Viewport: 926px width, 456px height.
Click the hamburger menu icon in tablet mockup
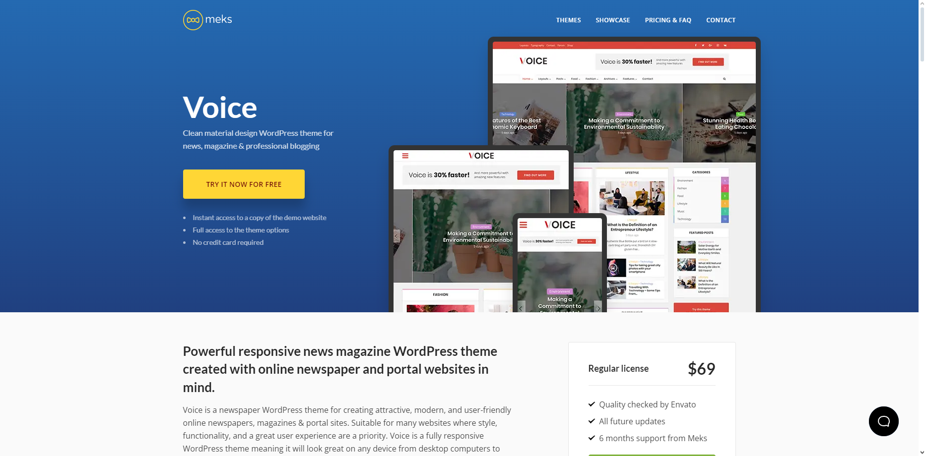pyautogui.click(x=405, y=156)
